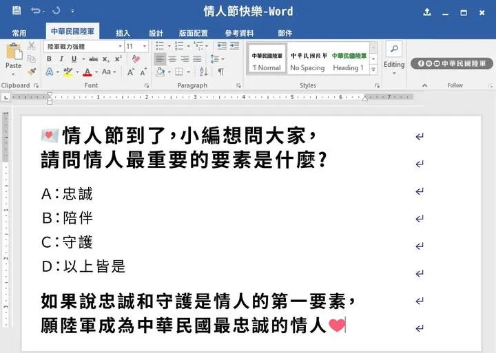496x353 pixels.
Task: Toggle Superscript formatting
Action: pyautogui.click(x=118, y=58)
